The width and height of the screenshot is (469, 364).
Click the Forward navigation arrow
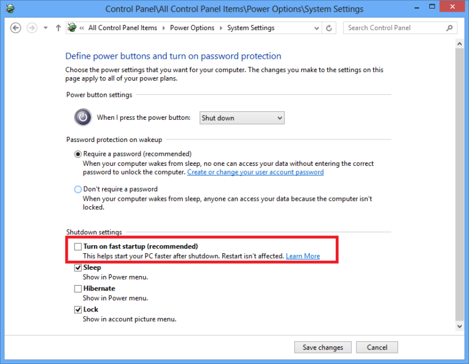click(32, 28)
